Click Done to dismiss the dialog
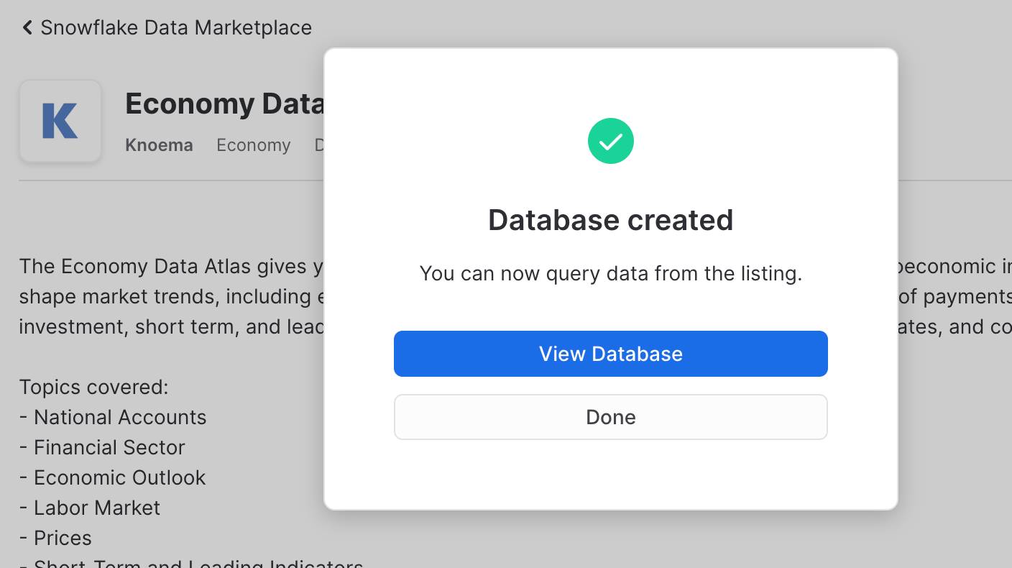The height and width of the screenshot is (568, 1012). [x=610, y=417]
